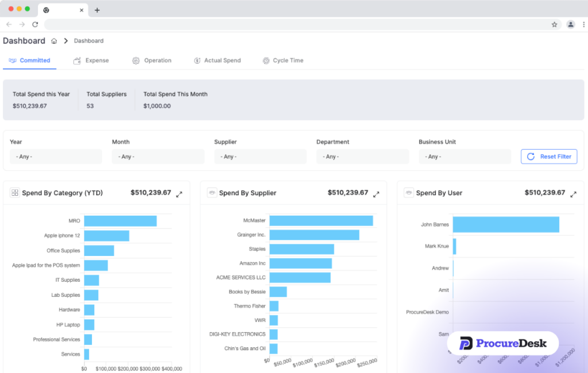Viewport: 588px width, 373px height.
Task: Open the Business Unit filter dropdown
Action: pos(465,157)
